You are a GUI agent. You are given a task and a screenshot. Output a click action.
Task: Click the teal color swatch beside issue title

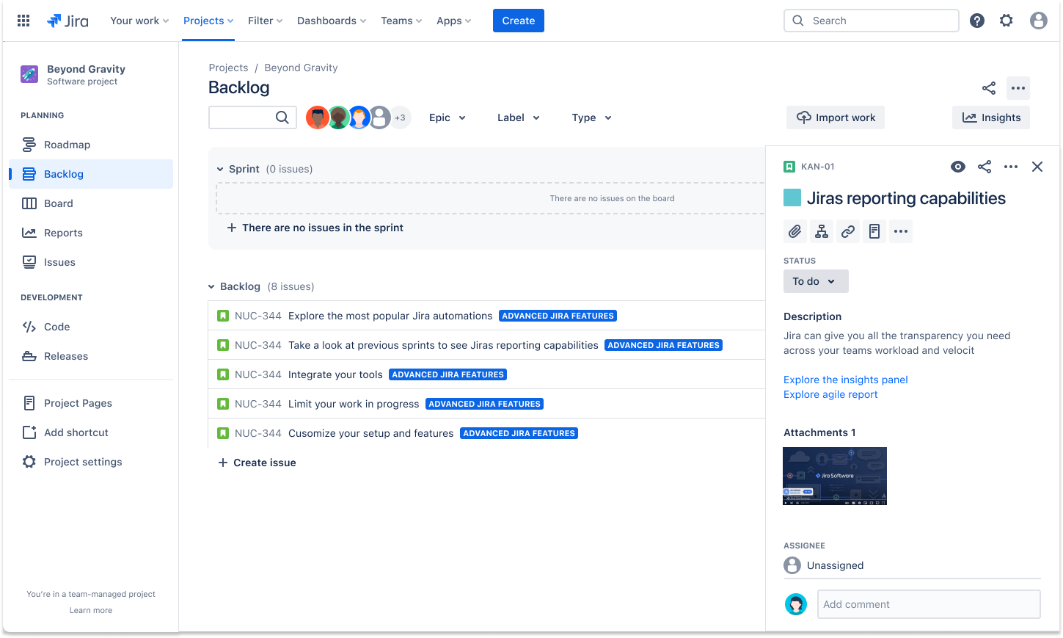pyautogui.click(x=792, y=197)
